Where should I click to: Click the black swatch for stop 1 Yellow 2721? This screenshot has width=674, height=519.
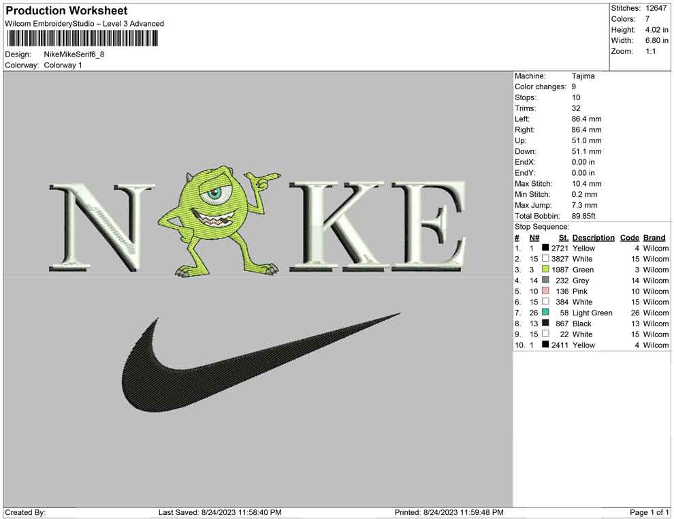[x=545, y=248]
